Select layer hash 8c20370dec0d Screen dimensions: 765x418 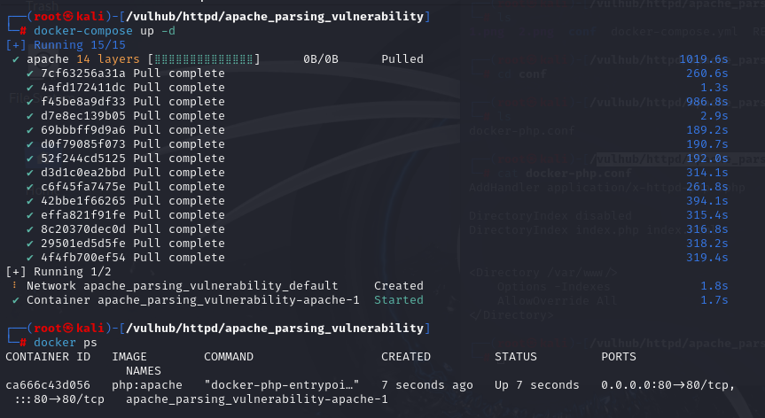coord(83,229)
